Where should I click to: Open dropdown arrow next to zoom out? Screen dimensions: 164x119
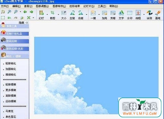(x=21, y=12)
